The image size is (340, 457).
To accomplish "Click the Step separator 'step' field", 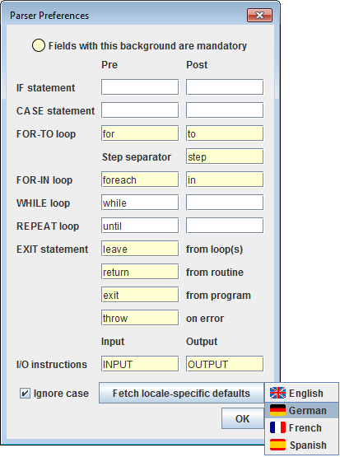I will click(225, 156).
